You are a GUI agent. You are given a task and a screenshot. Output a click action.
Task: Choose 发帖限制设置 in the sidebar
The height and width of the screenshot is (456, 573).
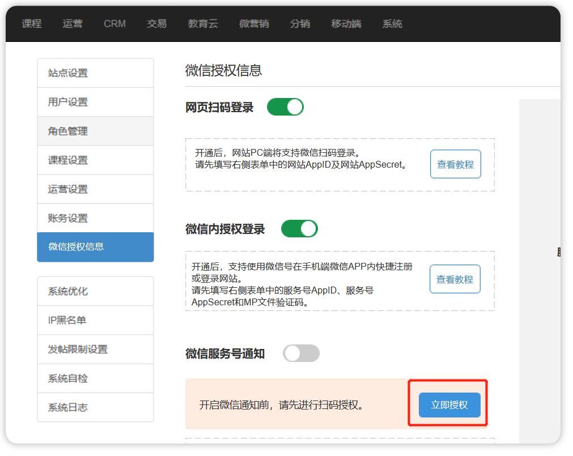(x=95, y=349)
